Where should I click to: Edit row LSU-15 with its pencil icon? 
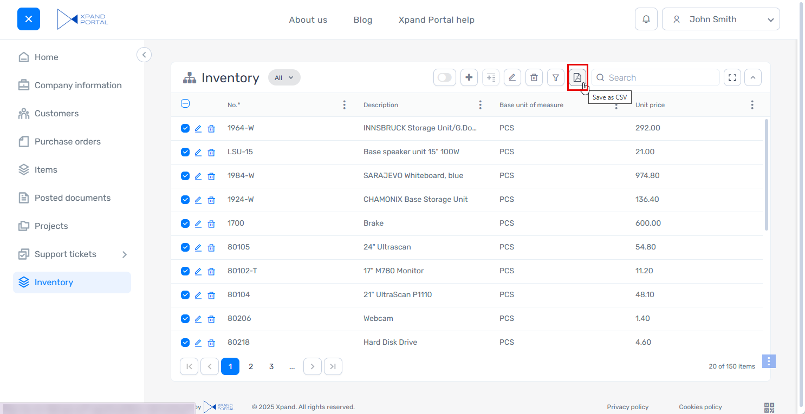pyautogui.click(x=198, y=153)
